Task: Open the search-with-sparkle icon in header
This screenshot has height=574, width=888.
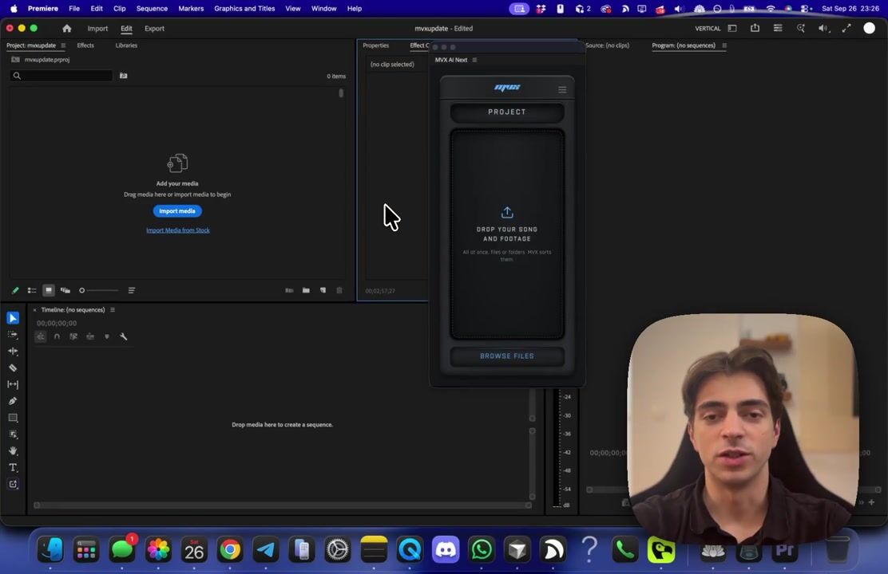Action: (801, 28)
